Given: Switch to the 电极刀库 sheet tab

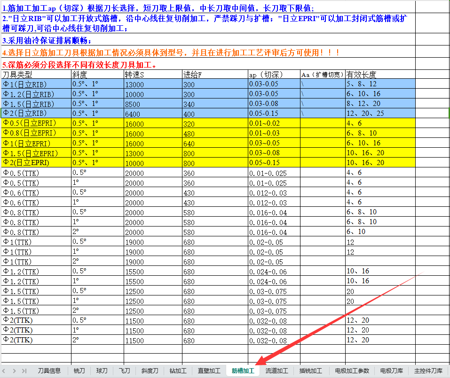Looking at the screenshot, I should click(391, 371).
